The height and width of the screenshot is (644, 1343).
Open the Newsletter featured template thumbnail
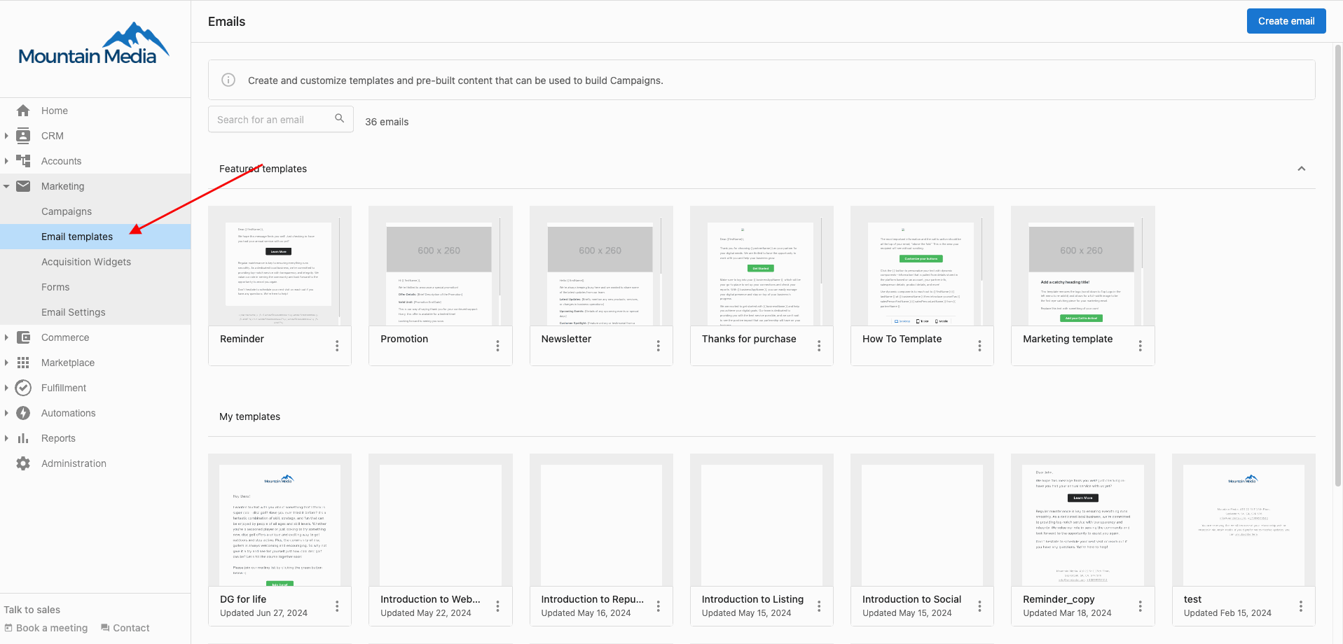(601, 266)
